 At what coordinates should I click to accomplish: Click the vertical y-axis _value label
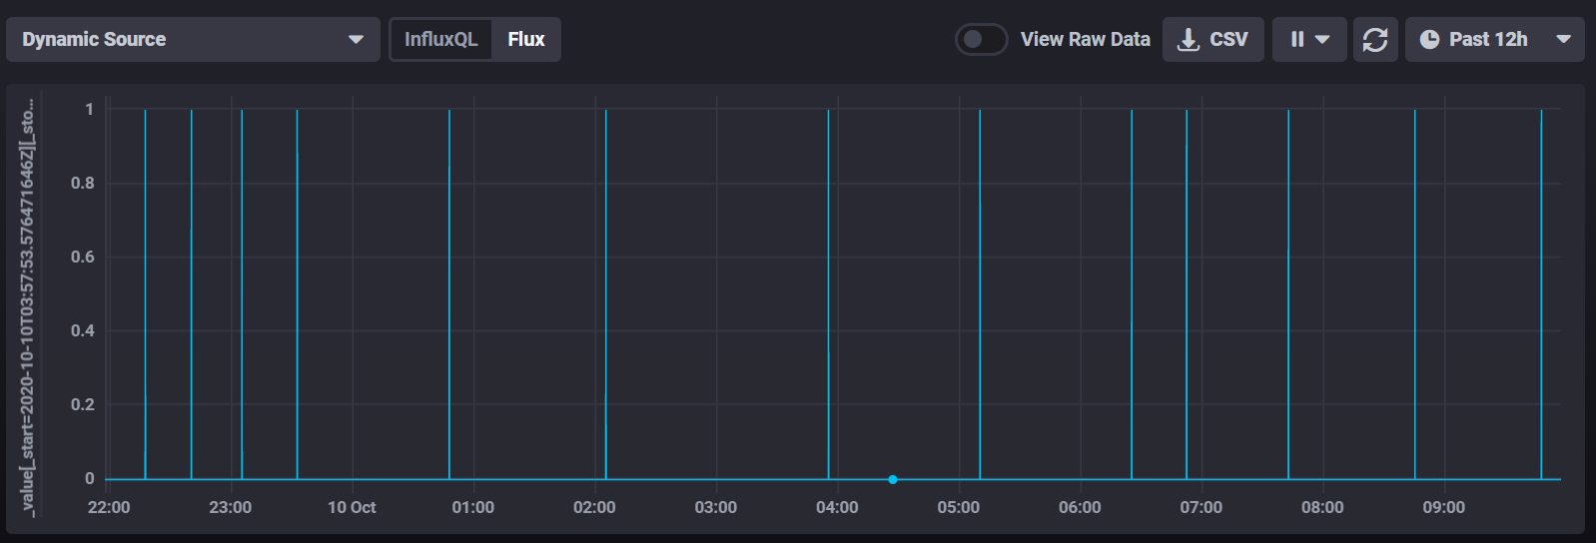28,307
